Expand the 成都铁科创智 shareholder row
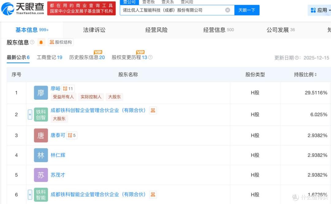This screenshot has width=331, height=204. tap(30, 114)
